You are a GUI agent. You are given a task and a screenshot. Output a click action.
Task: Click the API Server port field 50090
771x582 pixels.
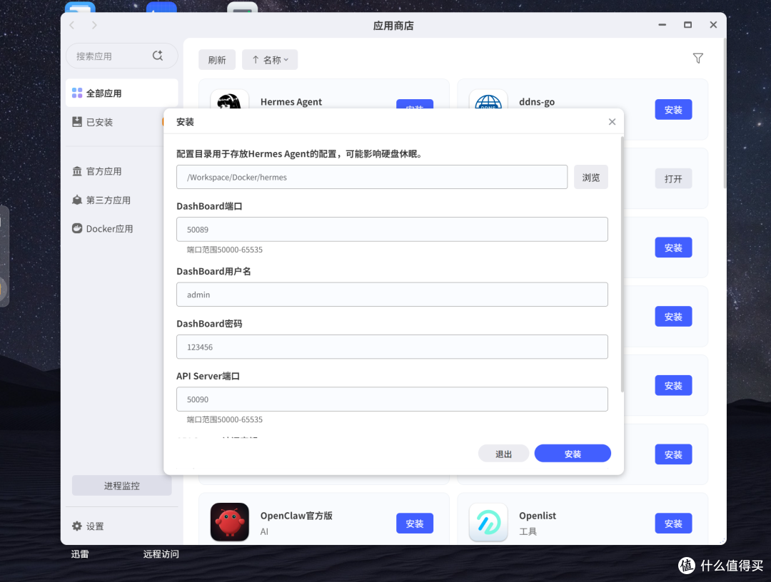(392, 399)
